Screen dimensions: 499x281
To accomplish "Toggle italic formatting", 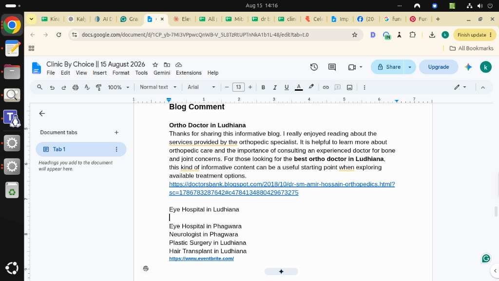I will (275, 87).
